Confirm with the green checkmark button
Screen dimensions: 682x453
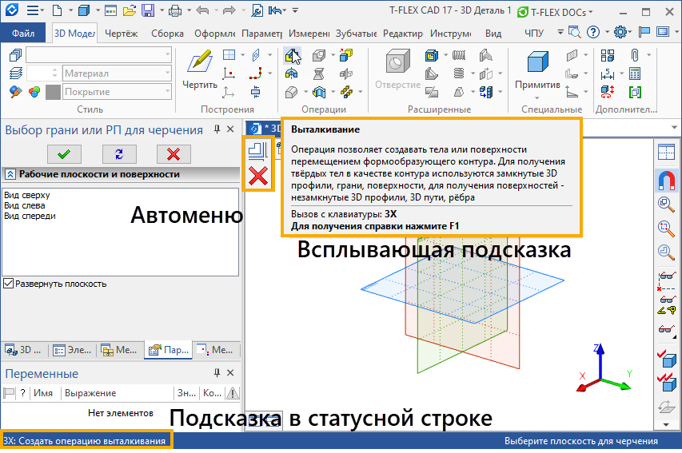(x=64, y=153)
